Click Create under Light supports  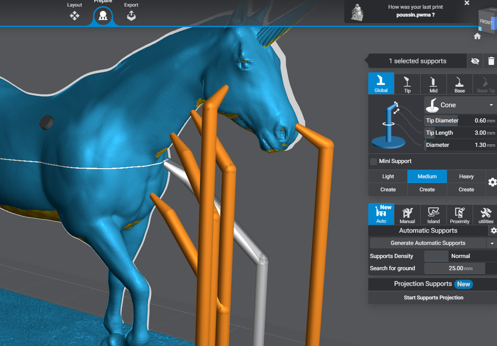coord(387,189)
